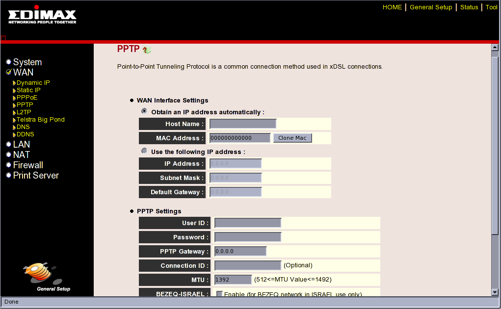501x309 pixels.
Task: Click the User ID input field
Action: pos(248,223)
